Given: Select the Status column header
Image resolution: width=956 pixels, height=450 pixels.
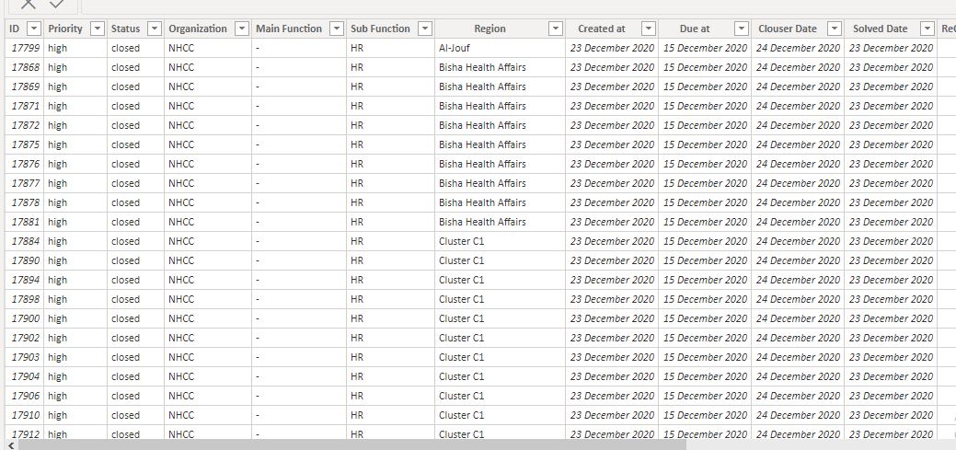Looking at the screenshot, I should pos(126,29).
